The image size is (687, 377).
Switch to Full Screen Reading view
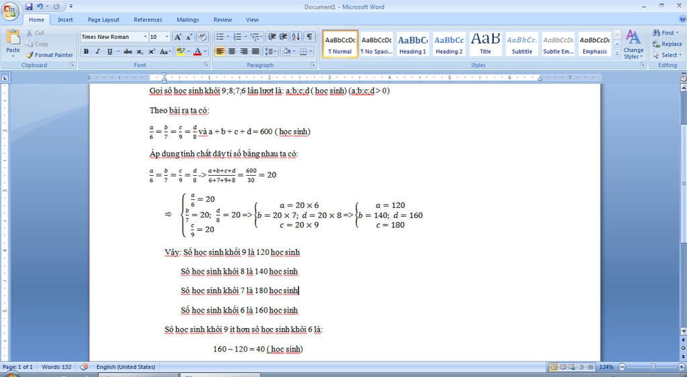(x=563, y=367)
